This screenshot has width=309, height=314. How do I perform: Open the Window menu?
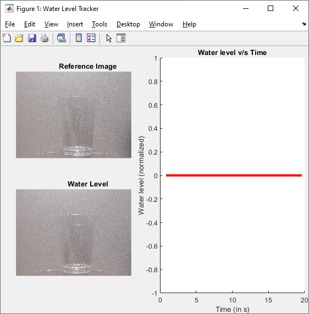(161, 24)
